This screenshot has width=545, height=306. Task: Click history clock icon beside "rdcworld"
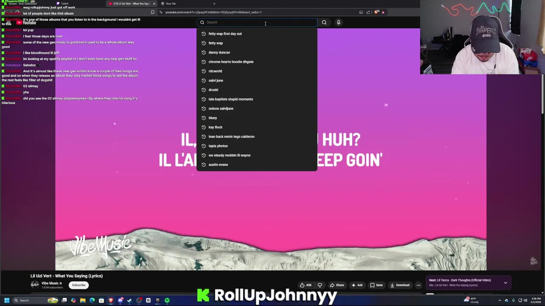[204, 71]
